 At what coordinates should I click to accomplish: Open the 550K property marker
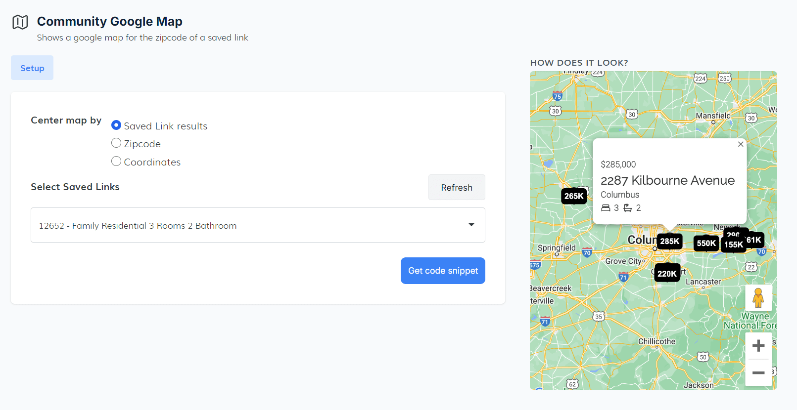click(x=705, y=243)
